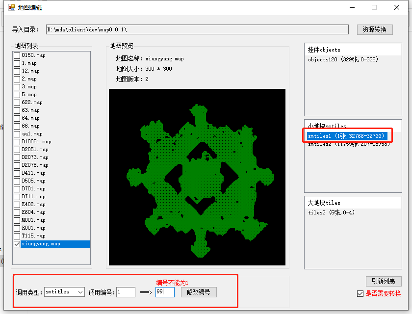Focus the 调用编号 source number field
Screen dimensions: 412x314
pyautogui.click(x=126, y=292)
